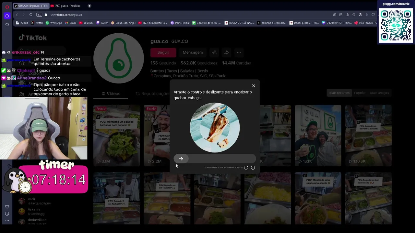Open the TikTok logo home link

[33, 38]
